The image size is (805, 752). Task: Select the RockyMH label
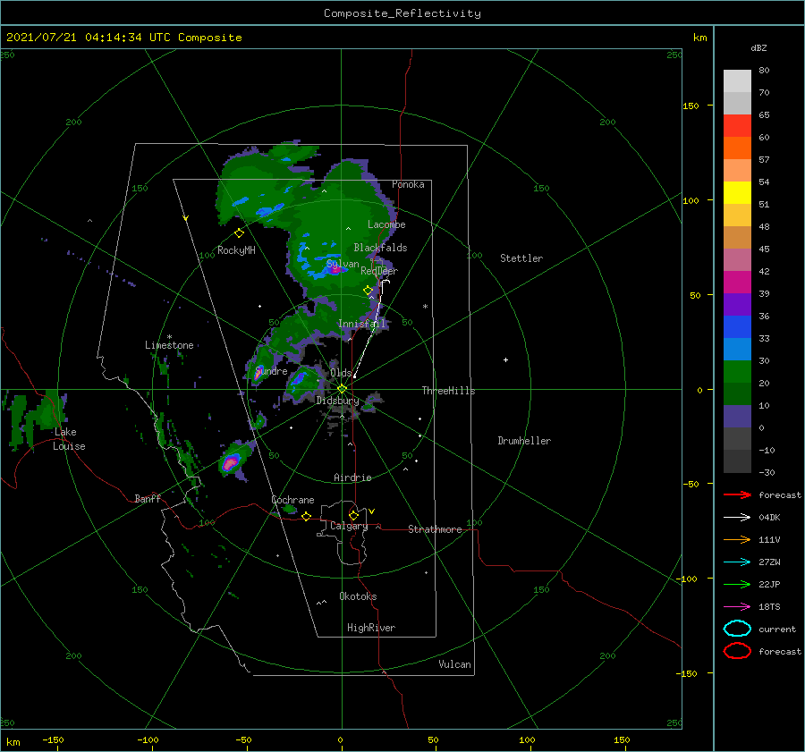(x=236, y=250)
